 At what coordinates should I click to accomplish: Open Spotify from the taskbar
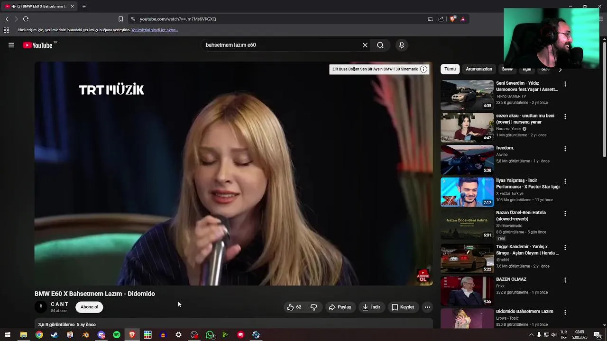click(117, 335)
